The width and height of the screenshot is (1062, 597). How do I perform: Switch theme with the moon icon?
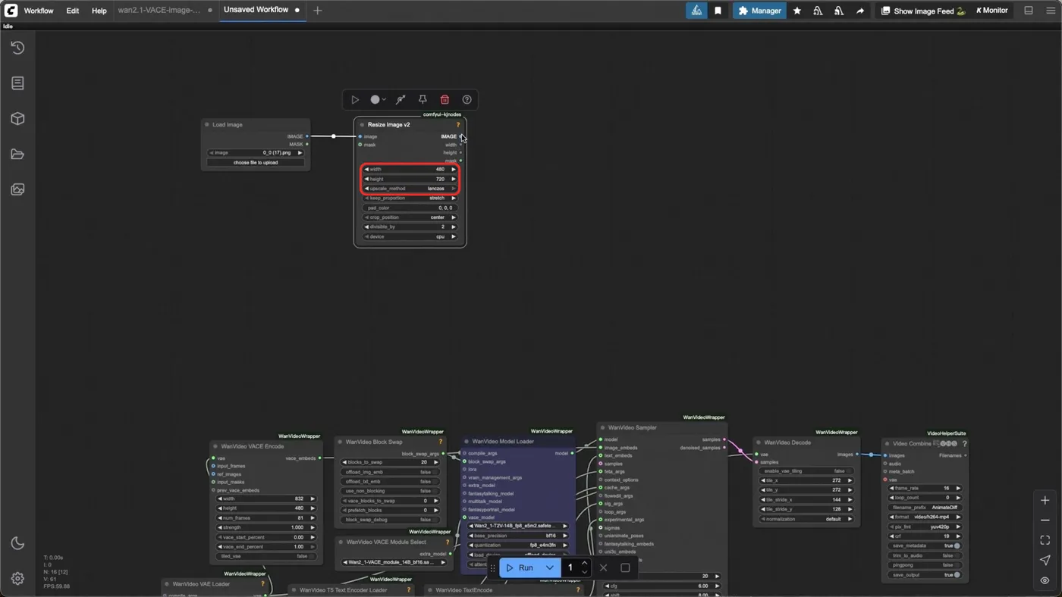(17, 543)
